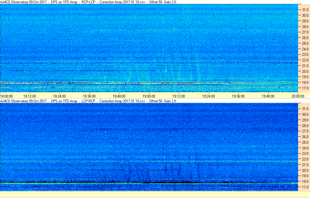This screenshot has width=310, height=198.
Task: Select the 18:00:00 time axis label
Action: click(7, 96)
